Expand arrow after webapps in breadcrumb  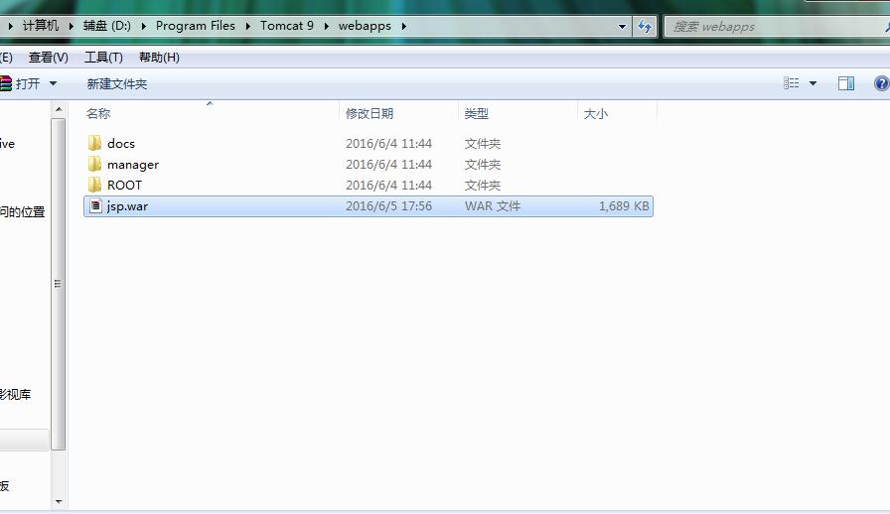(403, 26)
